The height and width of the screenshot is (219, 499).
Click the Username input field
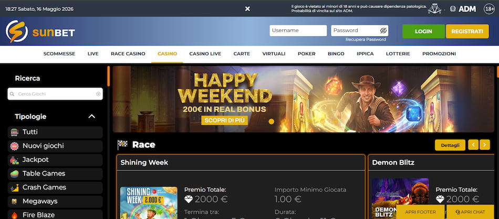pos(298,30)
